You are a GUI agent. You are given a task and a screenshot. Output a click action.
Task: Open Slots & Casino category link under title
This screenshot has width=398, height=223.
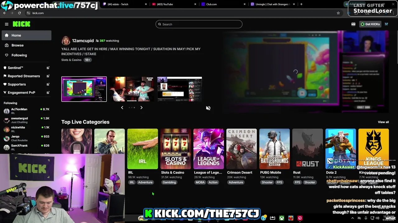tap(71, 60)
